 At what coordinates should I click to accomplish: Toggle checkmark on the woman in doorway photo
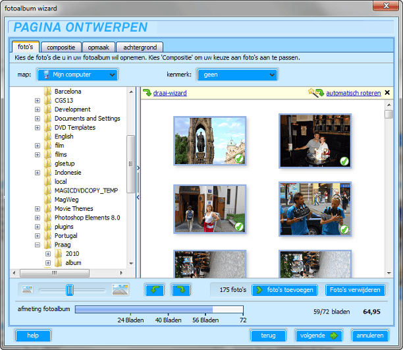coord(239,227)
